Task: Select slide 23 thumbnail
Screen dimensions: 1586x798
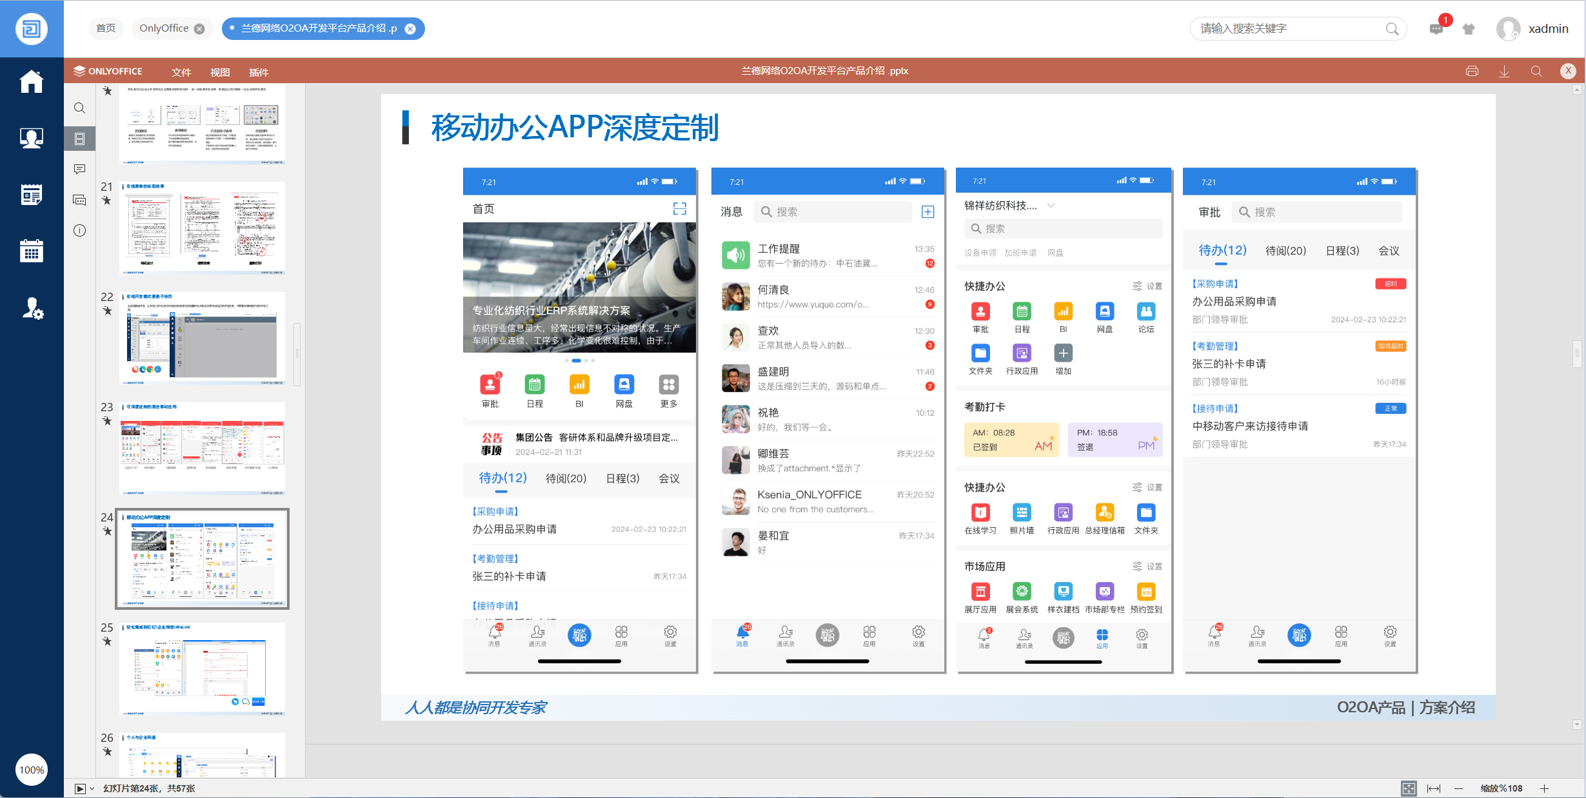Action: (x=202, y=447)
